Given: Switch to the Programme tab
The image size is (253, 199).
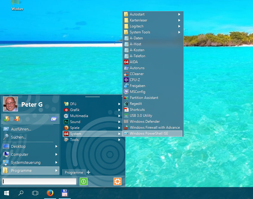Looking at the screenshot, I should point(74,172).
